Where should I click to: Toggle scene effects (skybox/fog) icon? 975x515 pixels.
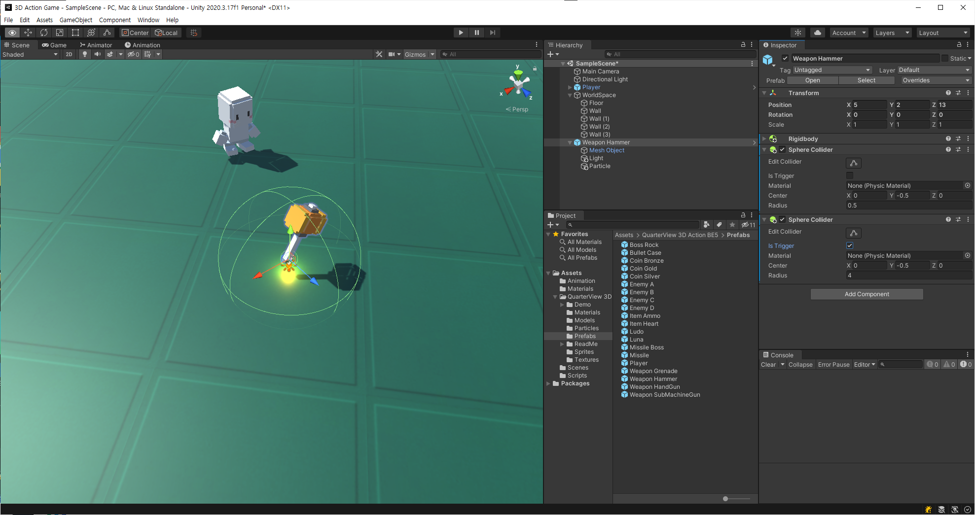110,54
